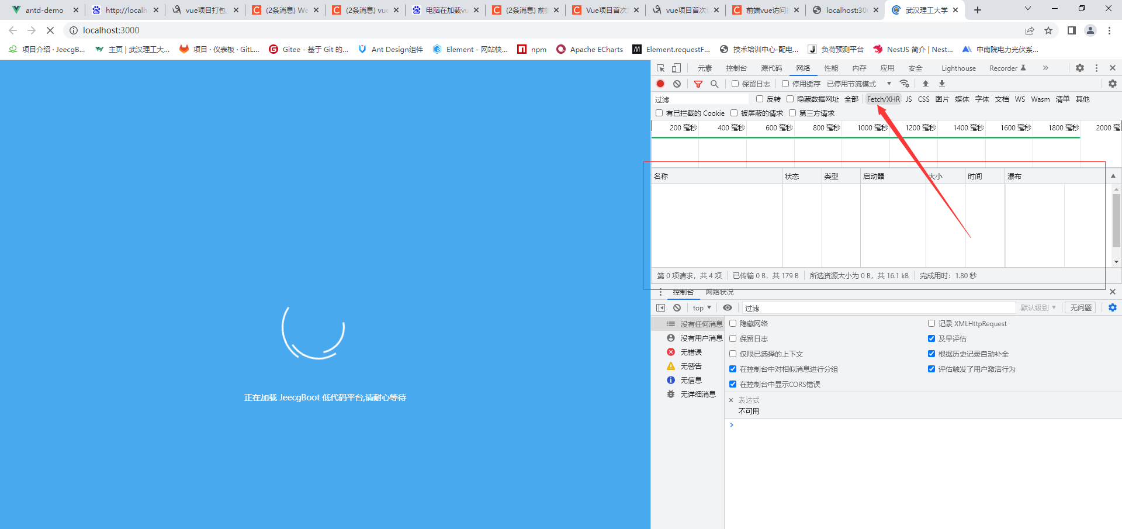This screenshot has width=1122, height=529.
Task: Stop loading the page with the X button
Action: 50,30
